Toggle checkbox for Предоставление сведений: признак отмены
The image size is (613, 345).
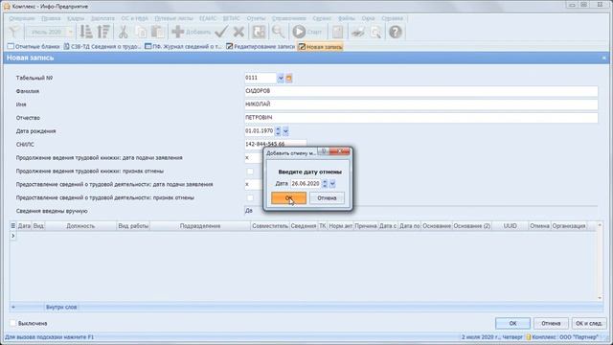pos(250,198)
